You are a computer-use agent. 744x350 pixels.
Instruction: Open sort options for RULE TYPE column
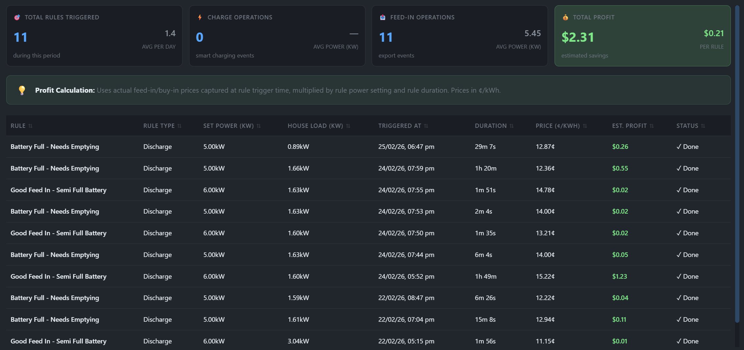click(x=180, y=126)
